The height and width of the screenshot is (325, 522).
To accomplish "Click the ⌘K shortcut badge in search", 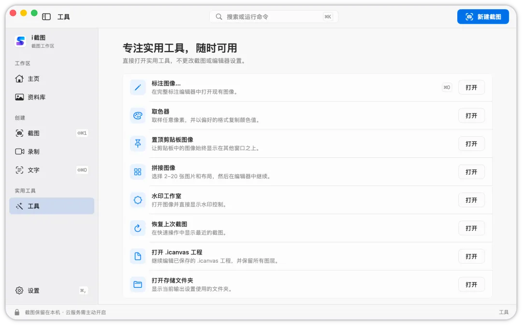I will (328, 16).
